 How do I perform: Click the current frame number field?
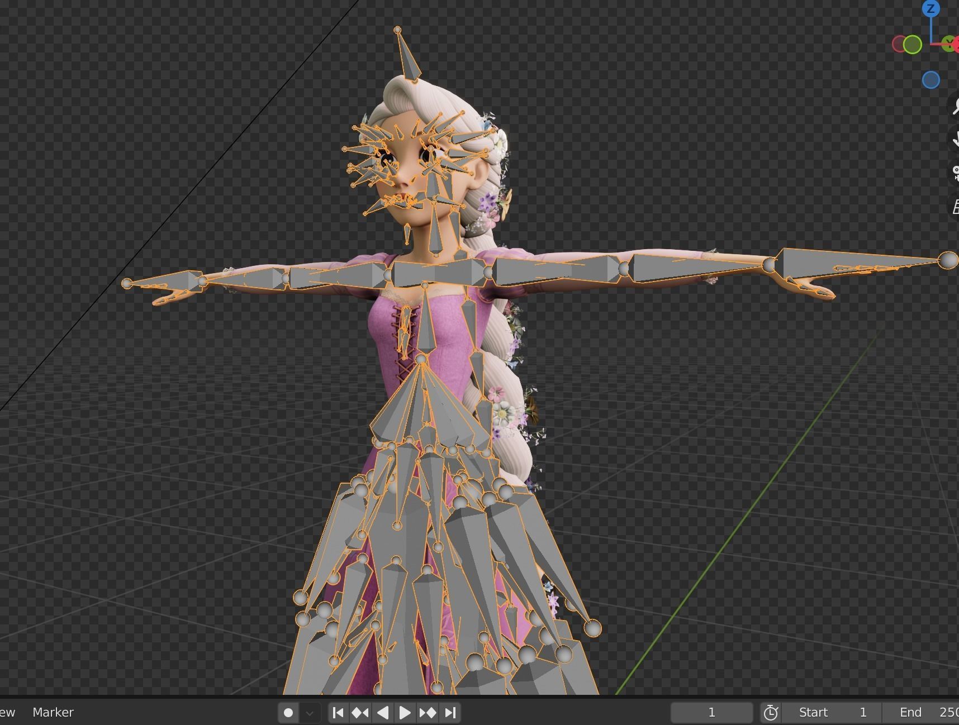point(711,712)
